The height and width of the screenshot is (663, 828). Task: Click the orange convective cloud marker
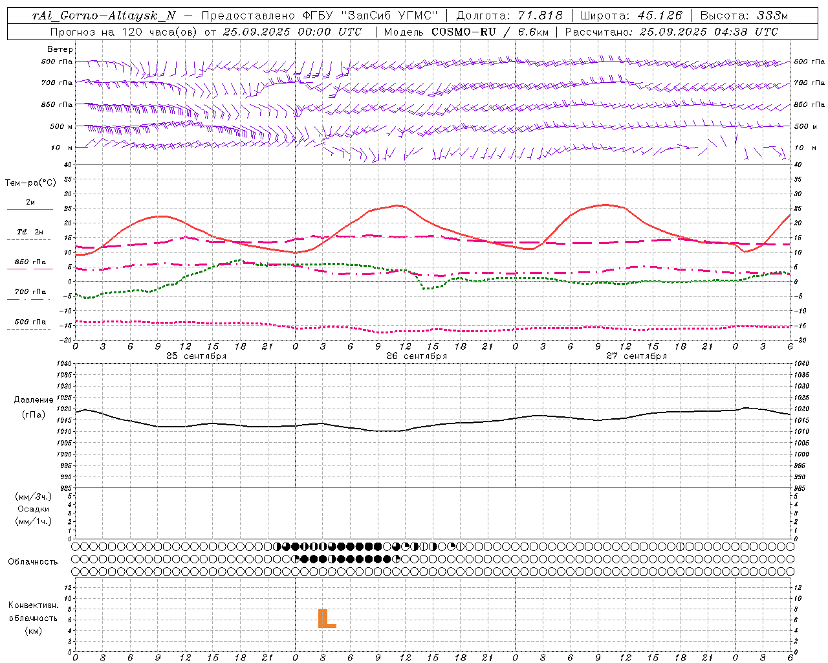pyautogui.click(x=327, y=618)
